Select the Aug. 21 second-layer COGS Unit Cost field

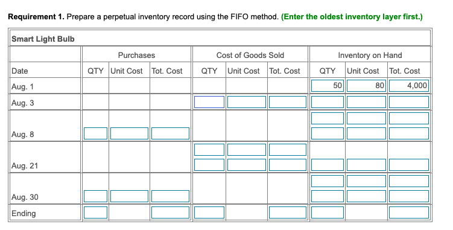point(247,165)
